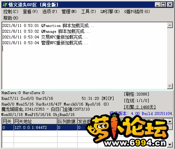Open the 工具(T) menu
This screenshot has height=149, width=175.
(x=88, y=11)
